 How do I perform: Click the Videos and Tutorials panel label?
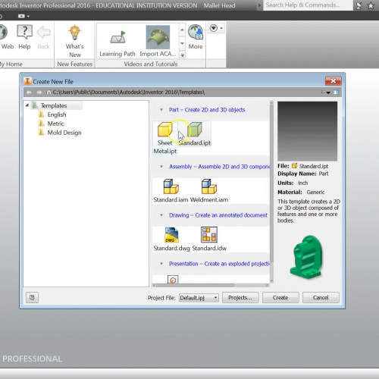[151, 64]
